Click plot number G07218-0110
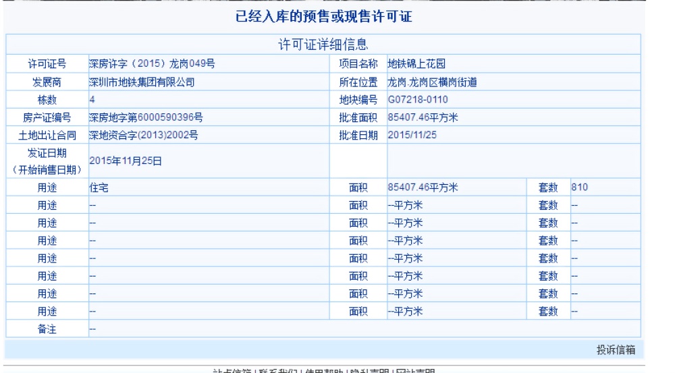The height and width of the screenshot is (373, 675). pos(416,100)
